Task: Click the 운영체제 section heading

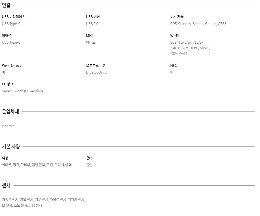Action: click(x=11, y=112)
